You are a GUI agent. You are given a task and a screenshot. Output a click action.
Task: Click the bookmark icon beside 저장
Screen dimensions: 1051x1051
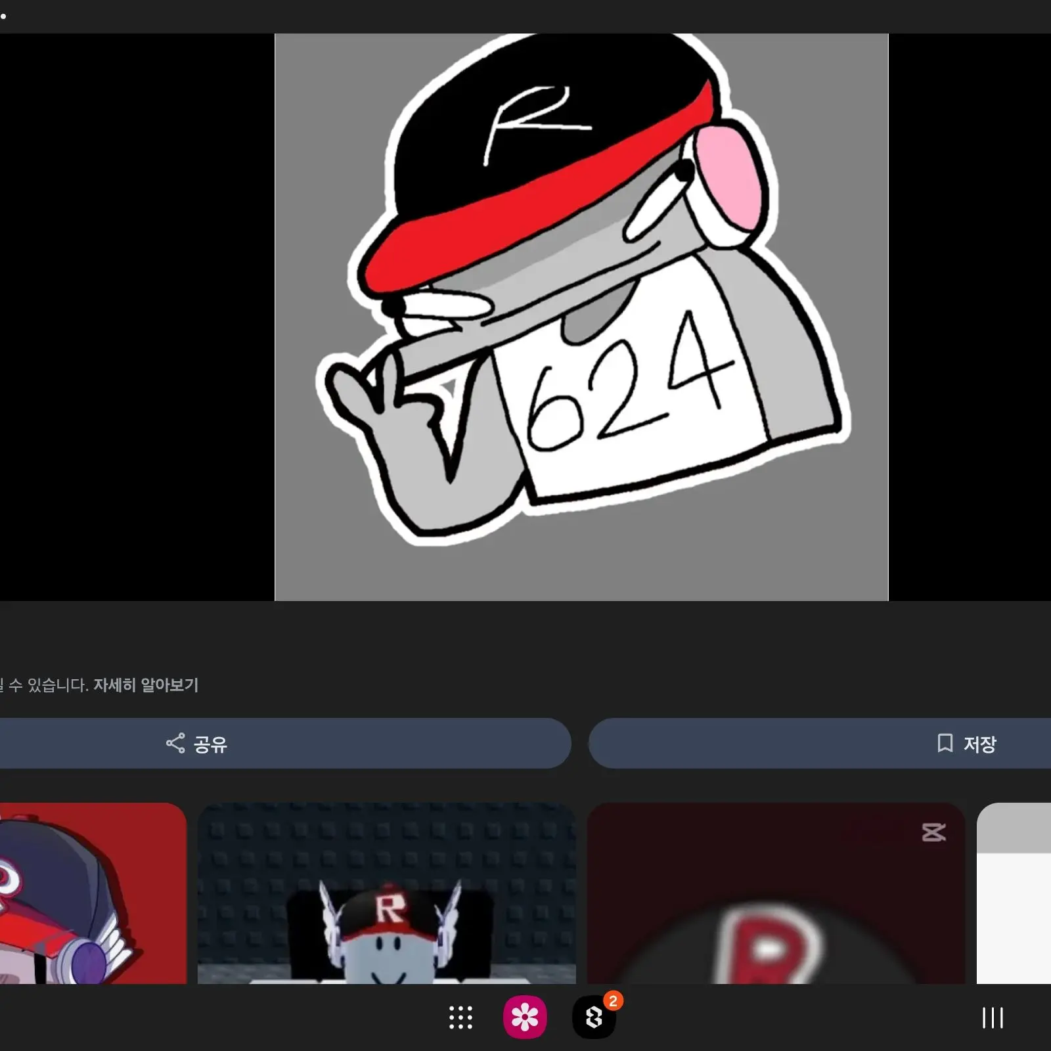coord(945,743)
